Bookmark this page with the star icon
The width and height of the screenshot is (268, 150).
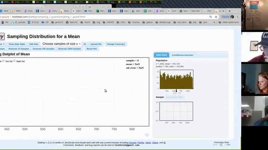216,17
